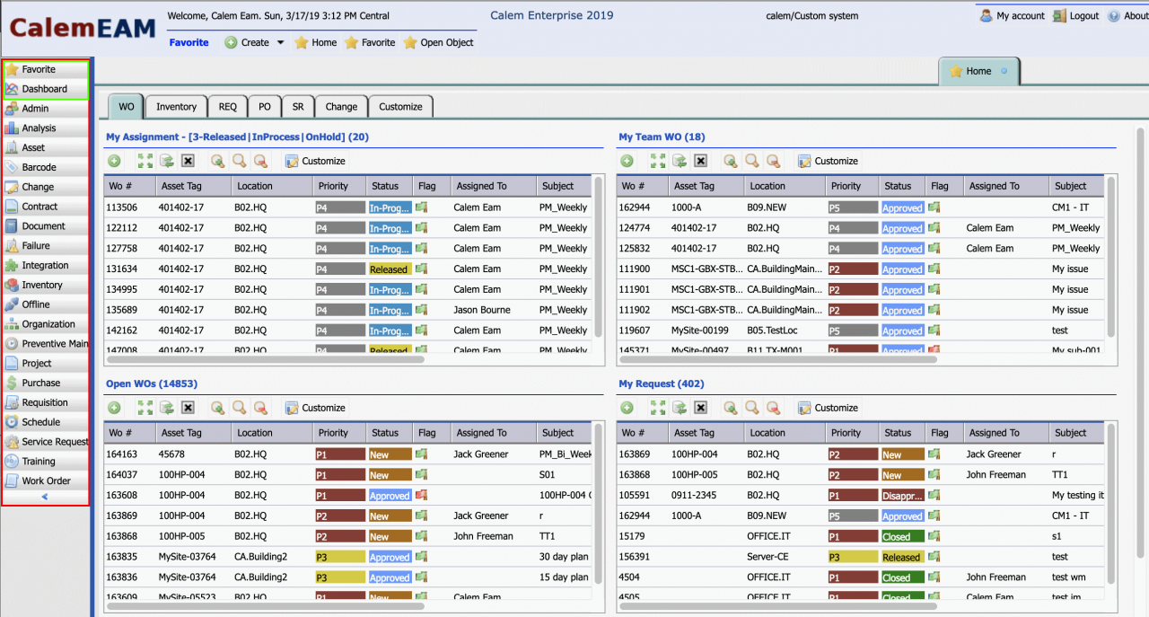
Task: Refresh the My Team WO list
Action: pos(680,161)
